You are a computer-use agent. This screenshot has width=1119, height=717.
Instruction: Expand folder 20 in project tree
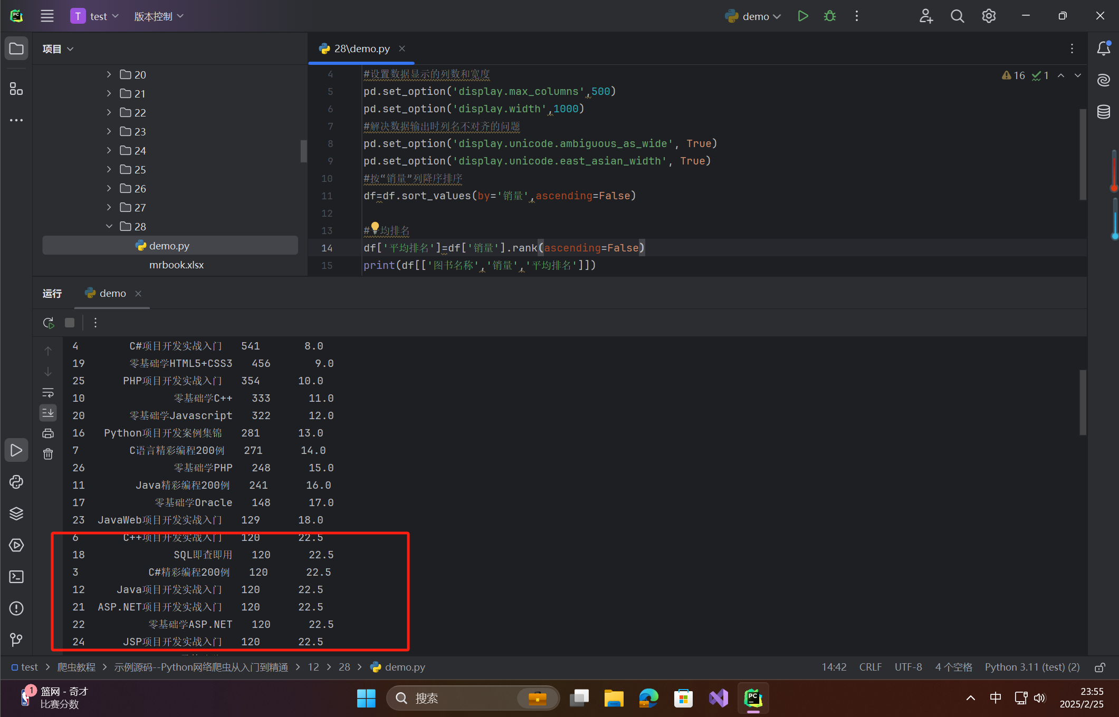coord(109,74)
